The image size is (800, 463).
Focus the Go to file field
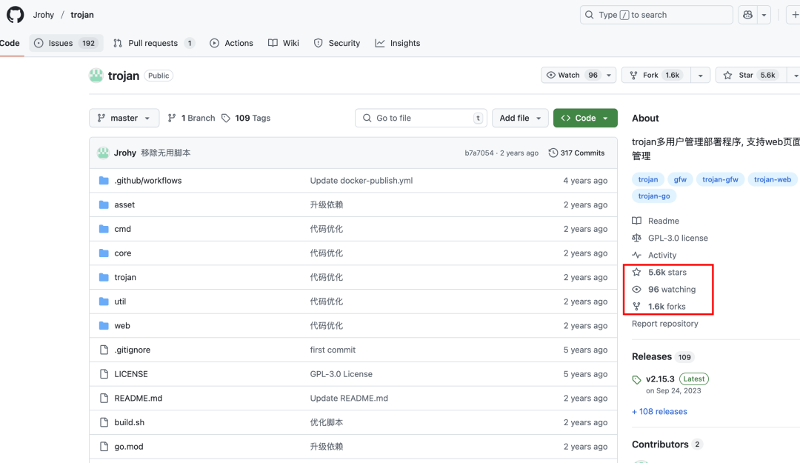click(x=421, y=118)
